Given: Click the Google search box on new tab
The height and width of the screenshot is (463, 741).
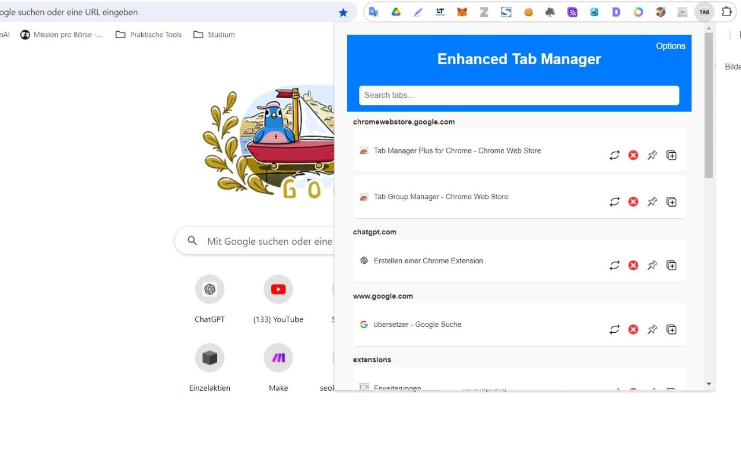Looking at the screenshot, I should coord(255,241).
